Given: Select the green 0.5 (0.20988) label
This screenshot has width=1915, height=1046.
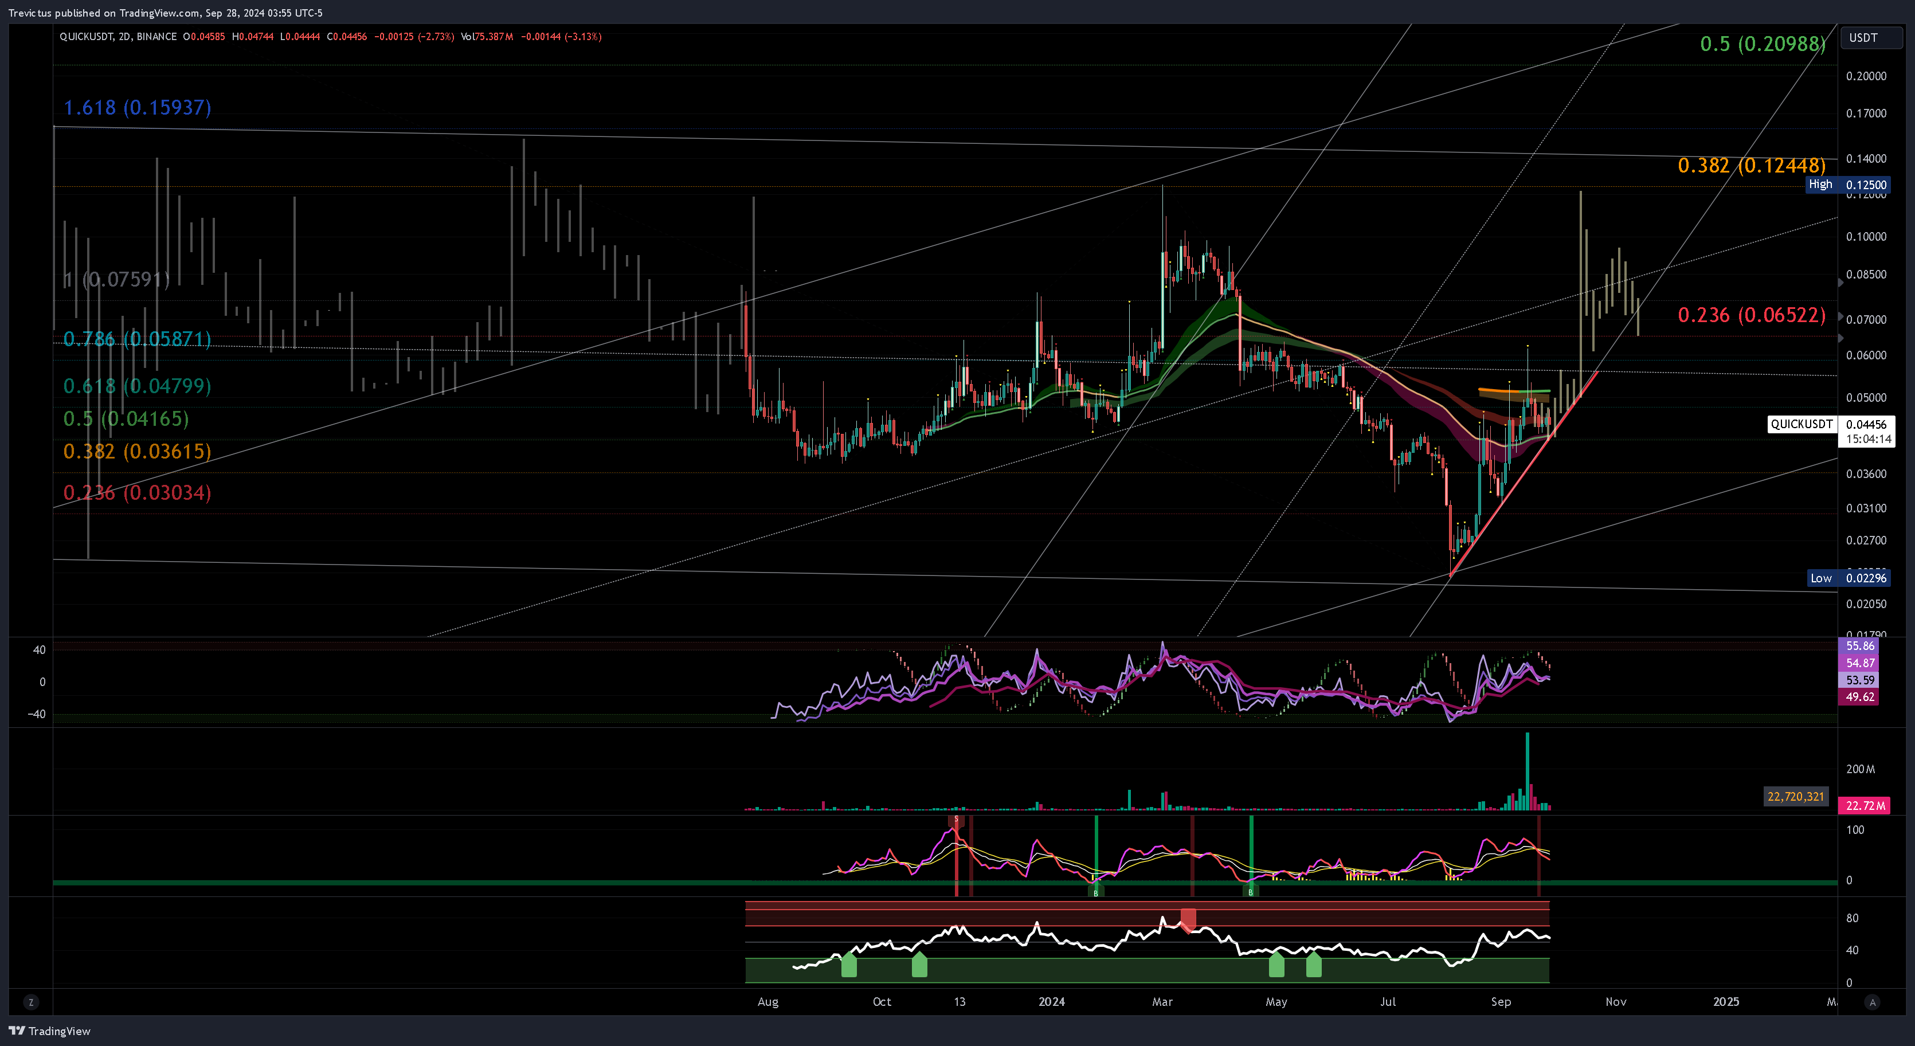Looking at the screenshot, I should [1763, 44].
